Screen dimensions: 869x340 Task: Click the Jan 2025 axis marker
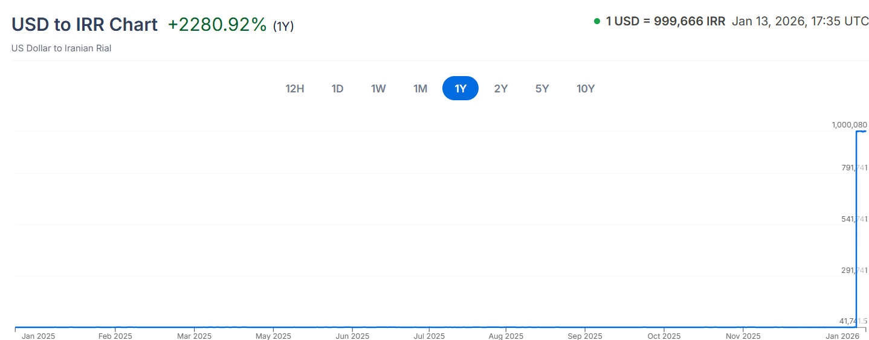[38, 336]
